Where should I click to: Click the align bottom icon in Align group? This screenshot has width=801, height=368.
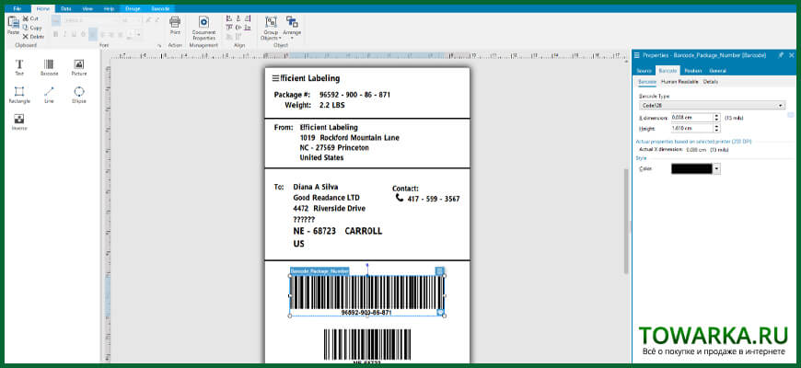click(248, 28)
